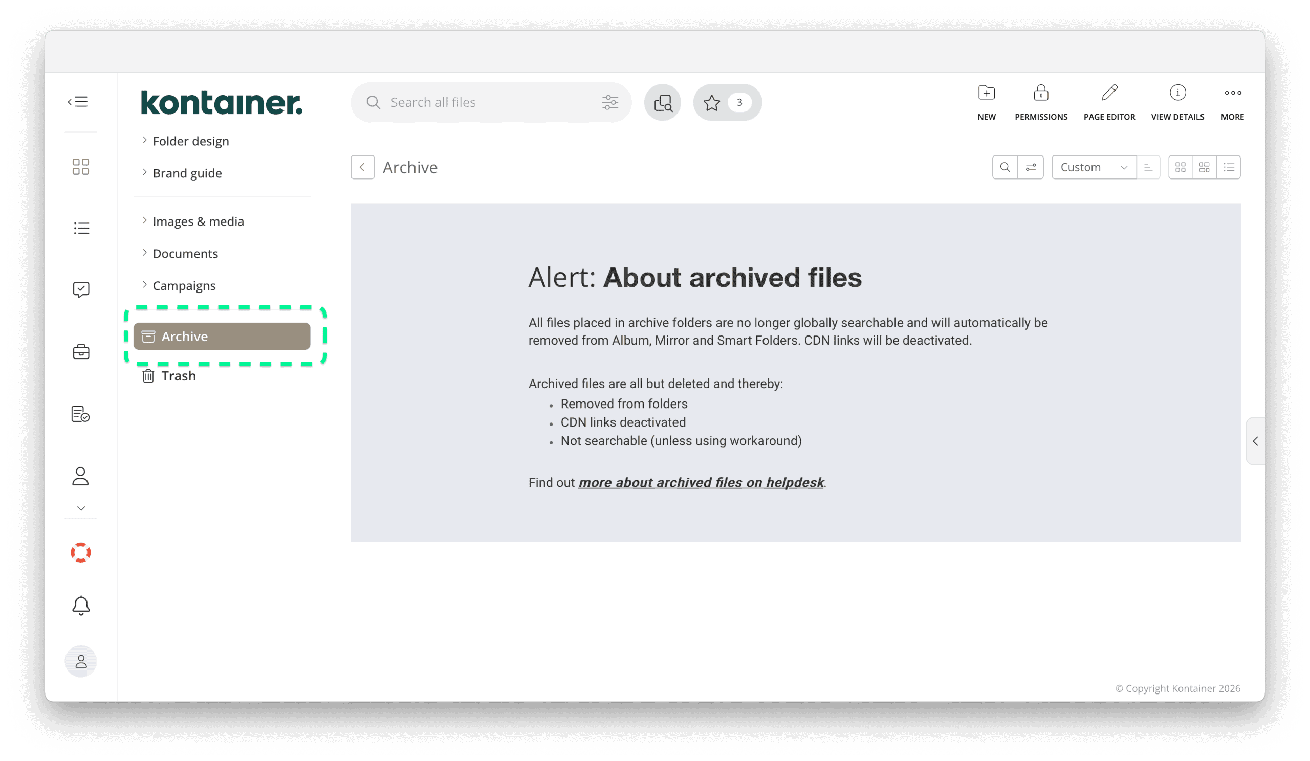Click the red help lifebuoy icon
This screenshot has height=761, width=1310.
click(x=80, y=552)
